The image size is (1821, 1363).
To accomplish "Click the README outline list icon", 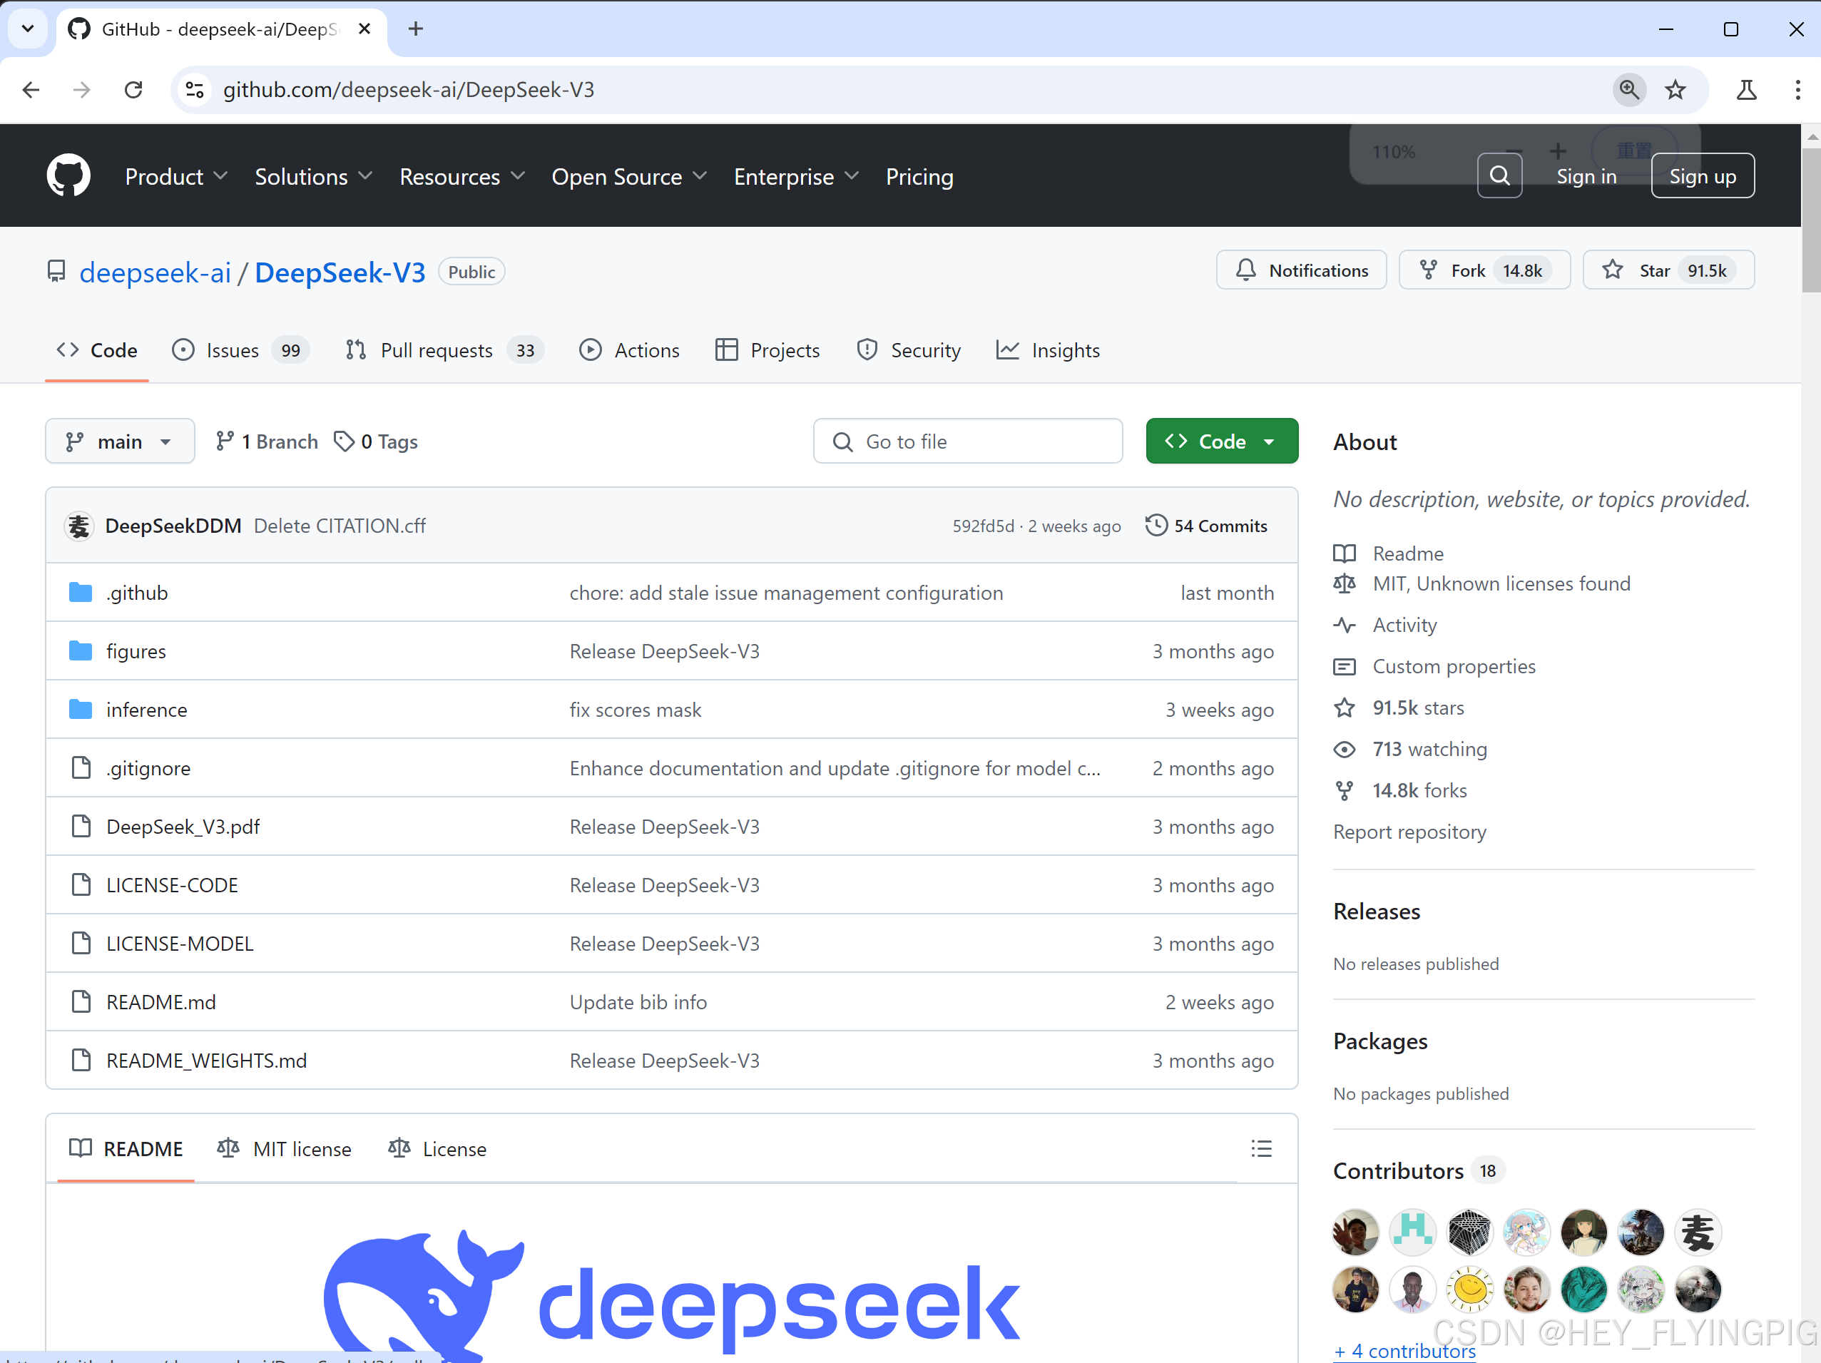I will point(1260,1148).
